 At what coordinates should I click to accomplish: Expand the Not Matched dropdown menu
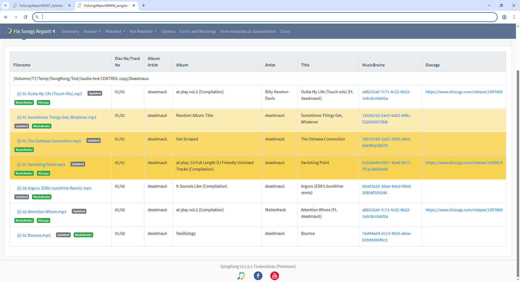point(143,31)
